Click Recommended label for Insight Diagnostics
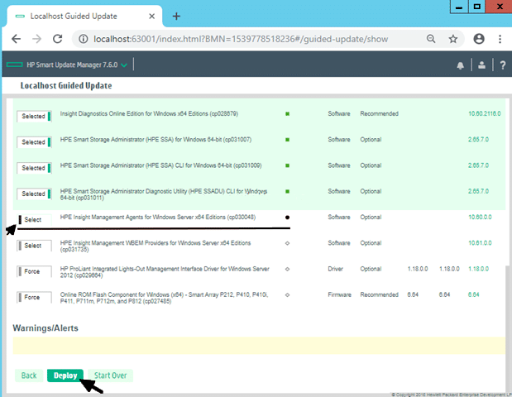 click(x=379, y=113)
